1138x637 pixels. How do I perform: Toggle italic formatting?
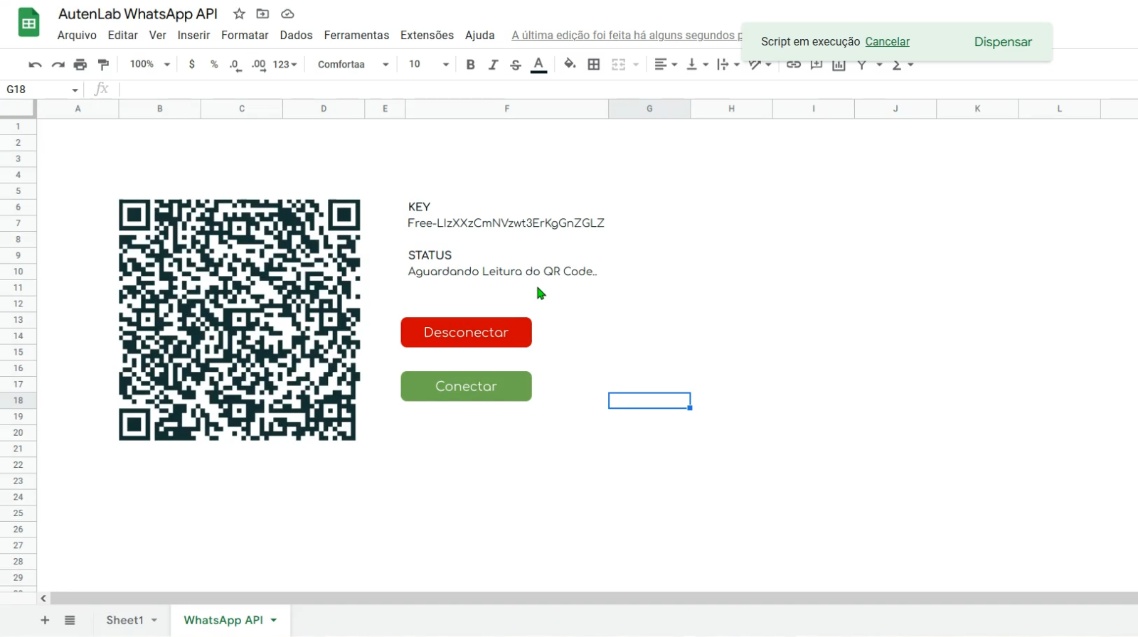(x=493, y=64)
